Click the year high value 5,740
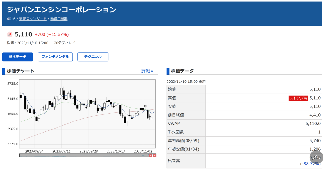The height and width of the screenshot is (170, 325). tap(315, 140)
